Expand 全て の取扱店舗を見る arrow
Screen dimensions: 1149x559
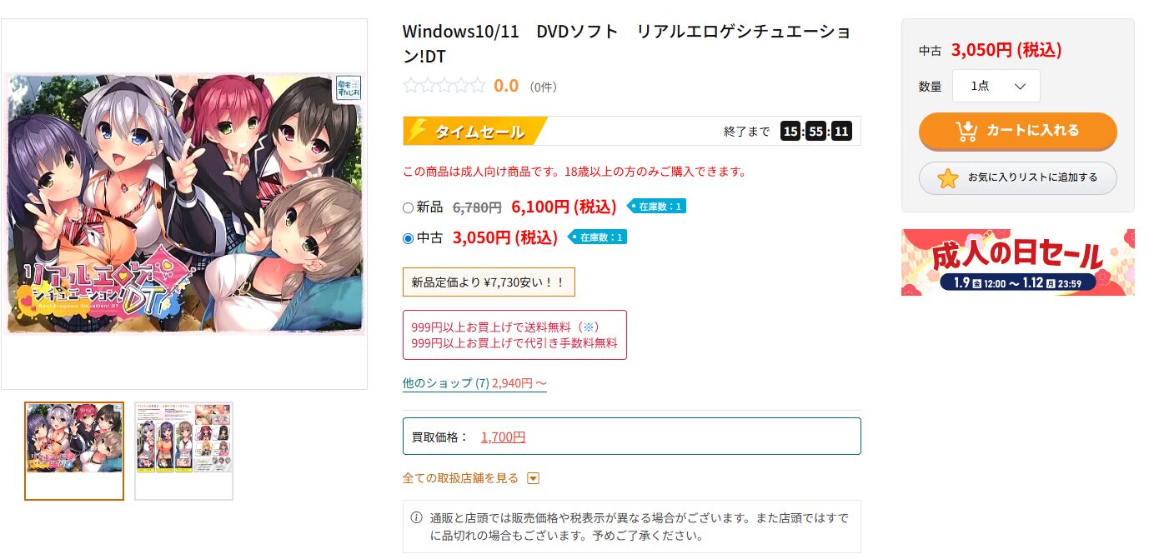coord(534,478)
